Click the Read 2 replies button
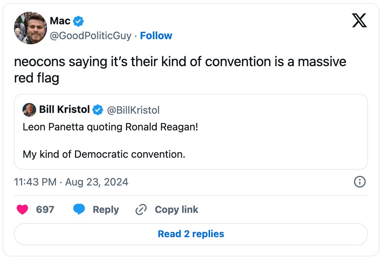Image resolution: width=382 pixels, height=260 pixels. click(x=191, y=234)
